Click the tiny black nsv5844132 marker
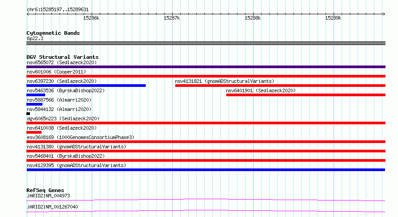398x217 pixels. (x=28, y=114)
